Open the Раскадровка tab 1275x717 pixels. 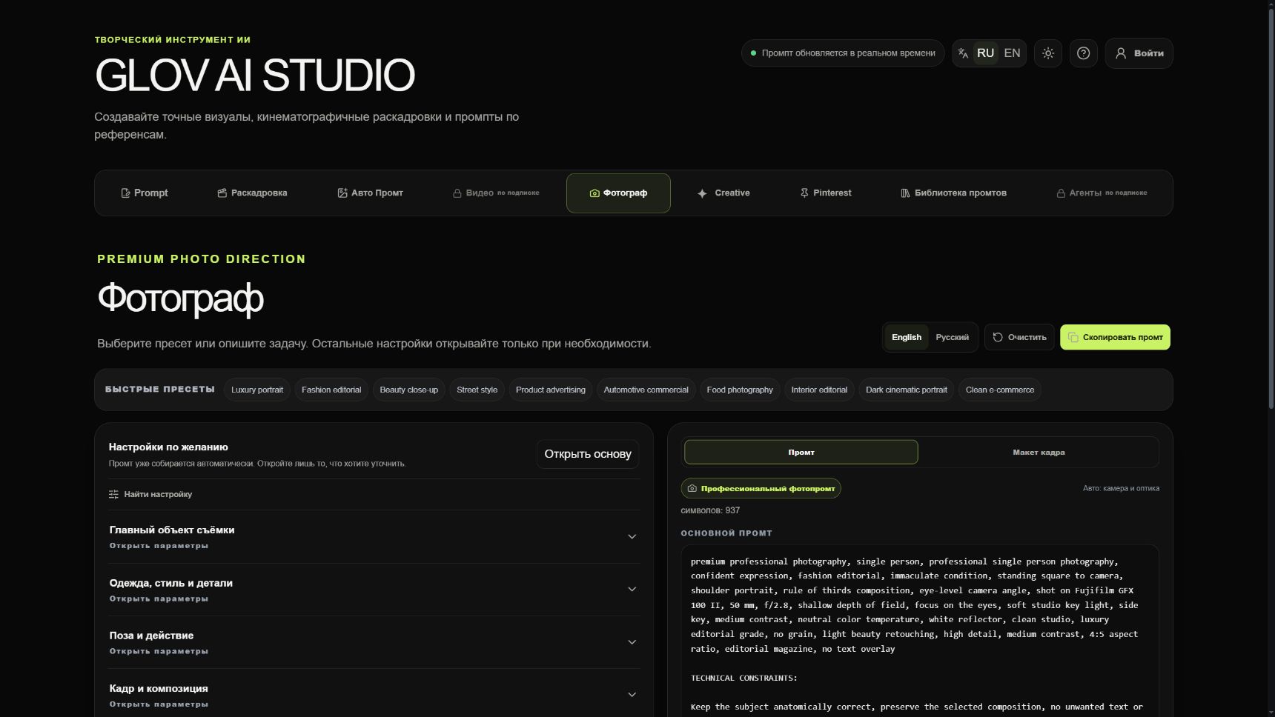(x=252, y=193)
